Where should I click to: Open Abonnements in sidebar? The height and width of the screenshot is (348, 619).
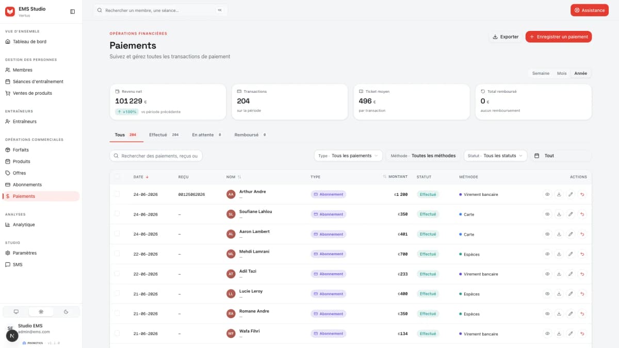[x=41, y=185]
